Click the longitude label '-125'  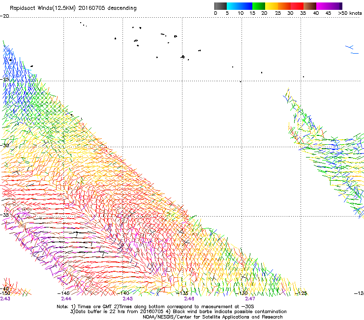301,293
